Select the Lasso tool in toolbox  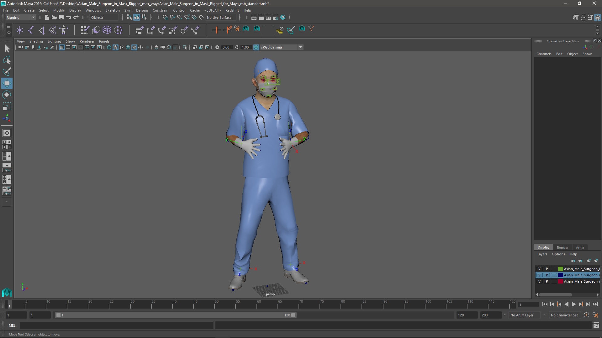(7, 60)
